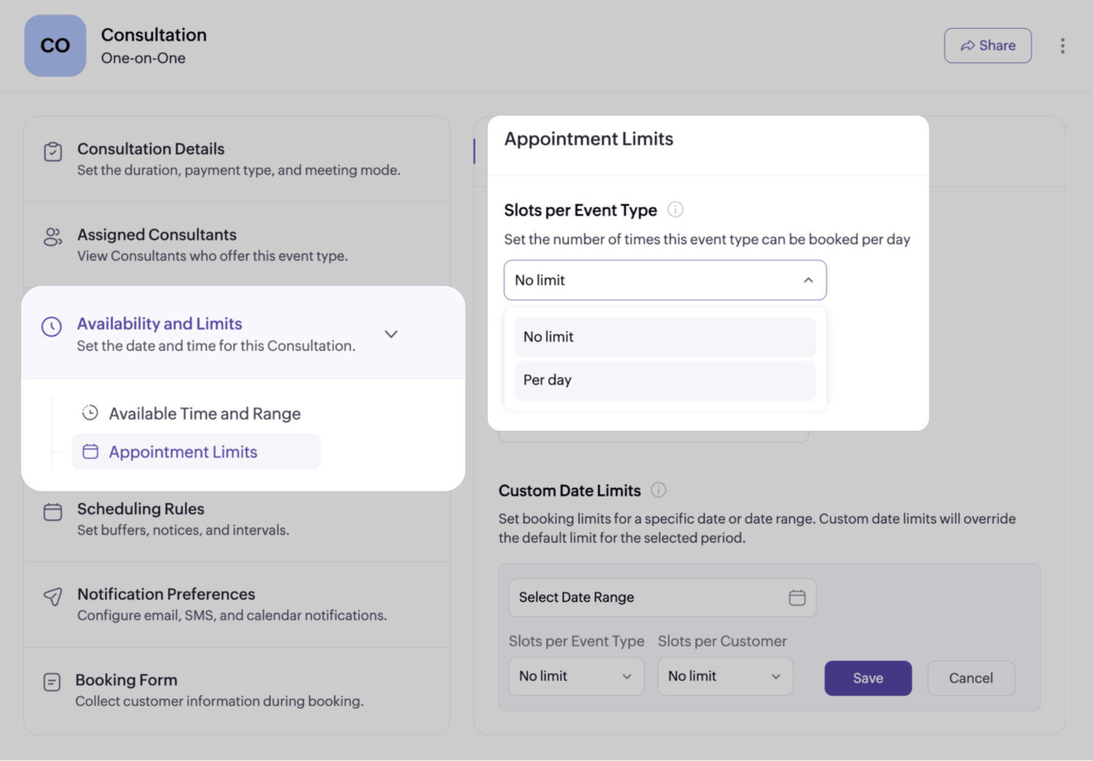Close the open No limit dropdown
This screenshot has width=1093, height=761.
pyautogui.click(x=807, y=280)
